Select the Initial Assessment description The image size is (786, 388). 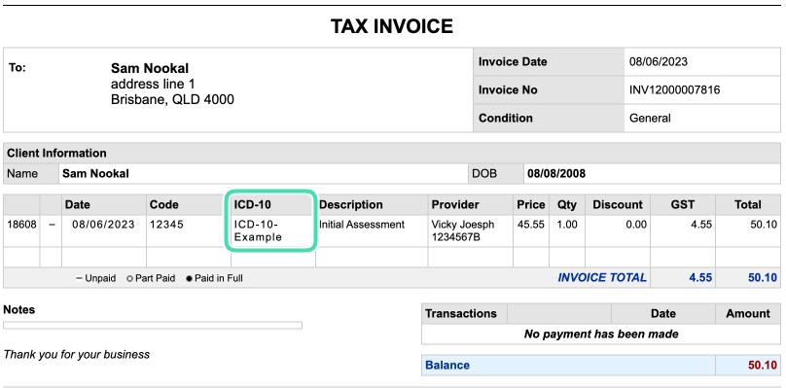(x=362, y=225)
